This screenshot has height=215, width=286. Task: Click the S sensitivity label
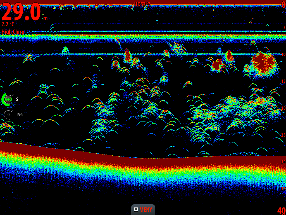click(17, 99)
